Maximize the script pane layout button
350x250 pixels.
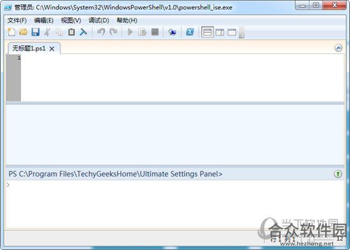tap(232, 32)
